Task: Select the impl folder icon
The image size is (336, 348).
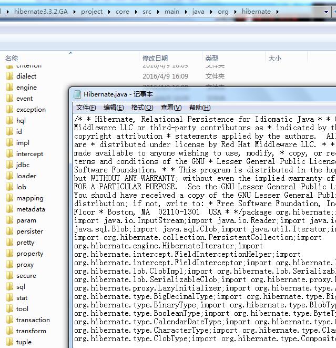Action: point(9,143)
